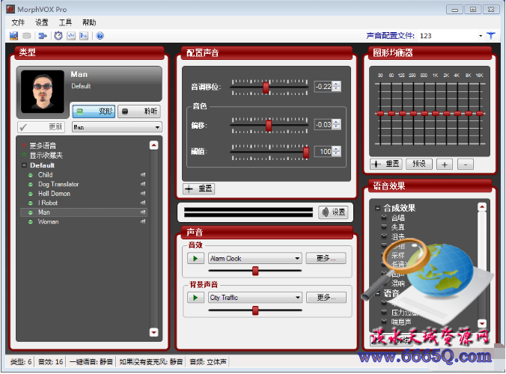Click 重置 under the 配置声音 panel
Image resolution: width=506 pixels, height=374 pixels.
click(x=199, y=188)
